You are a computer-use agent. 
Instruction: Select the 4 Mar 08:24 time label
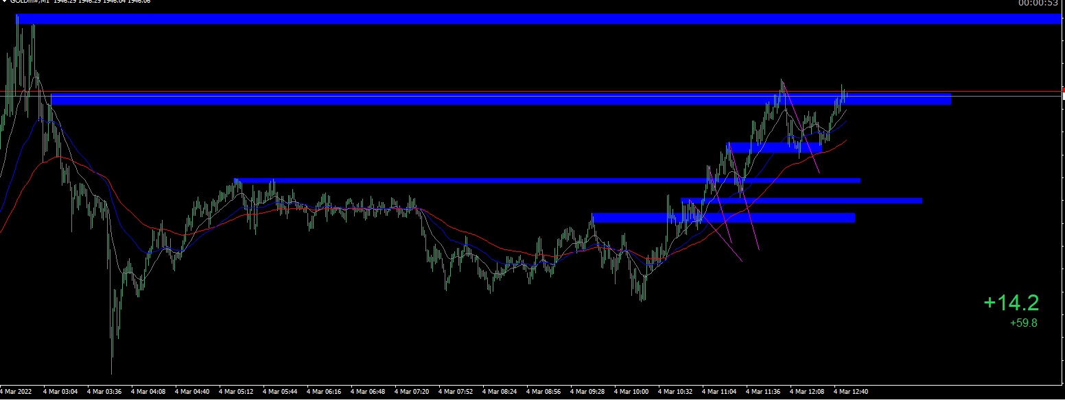click(500, 392)
